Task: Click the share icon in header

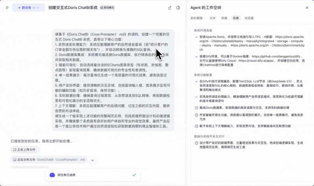Action: pos(169,8)
